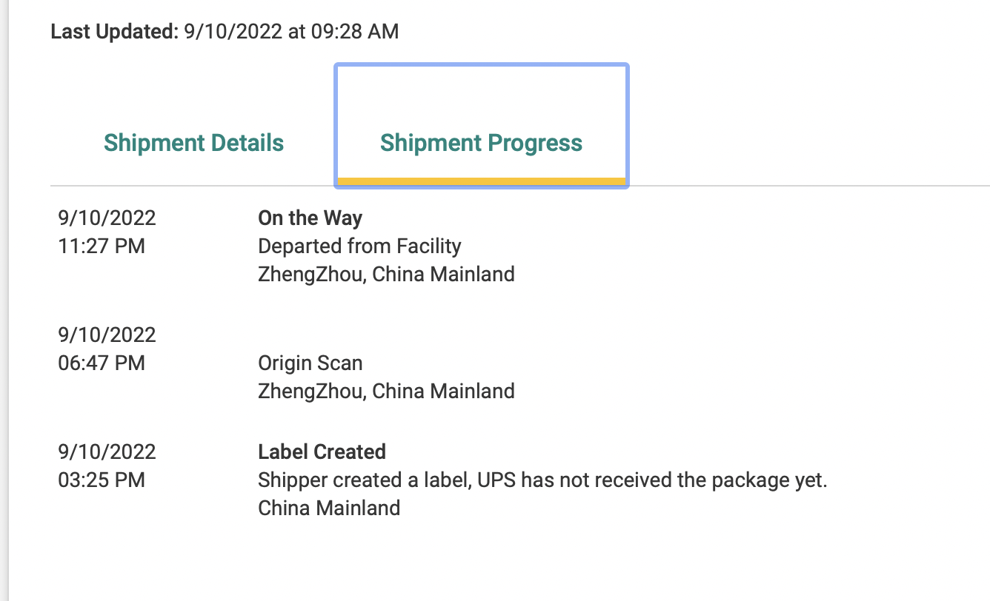Image resolution: width=990 pixels, height=601 pixels.
Task: Click the Origin Scan entry
Action: coord(310,363)
